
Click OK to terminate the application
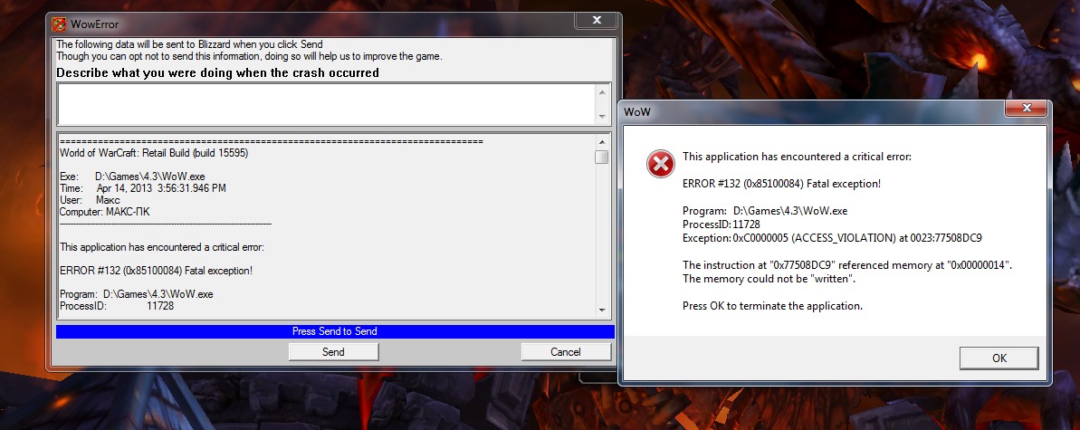click(999, 358)
